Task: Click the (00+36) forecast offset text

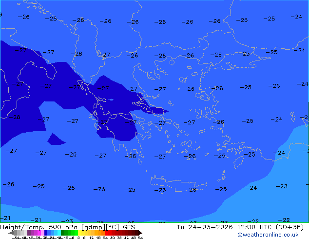Action: pyautogui.click(x=290, y=227)
